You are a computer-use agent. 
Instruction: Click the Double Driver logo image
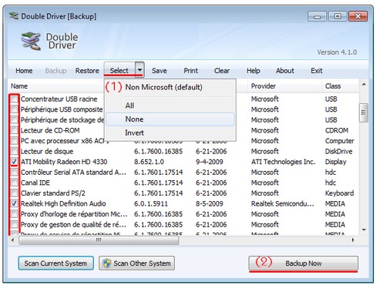coord(31,41)
